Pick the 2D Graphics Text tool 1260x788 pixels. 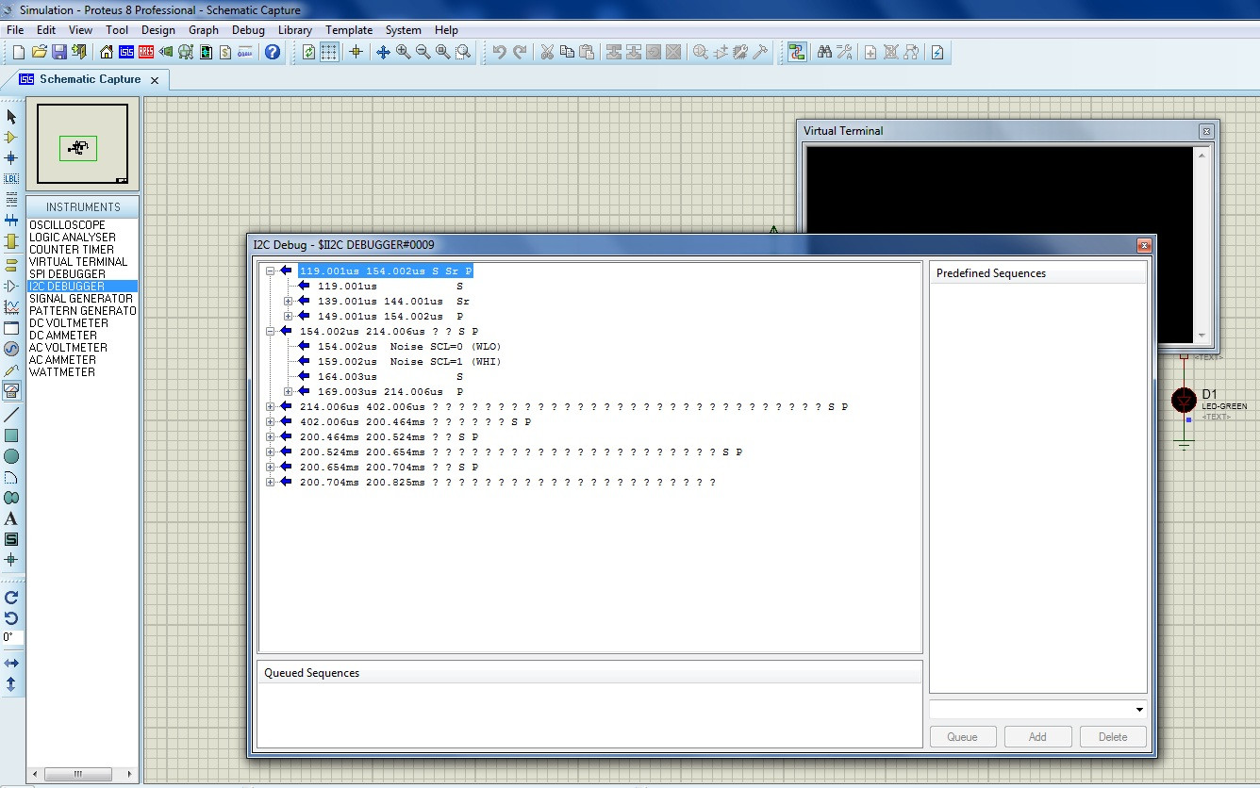11,518
